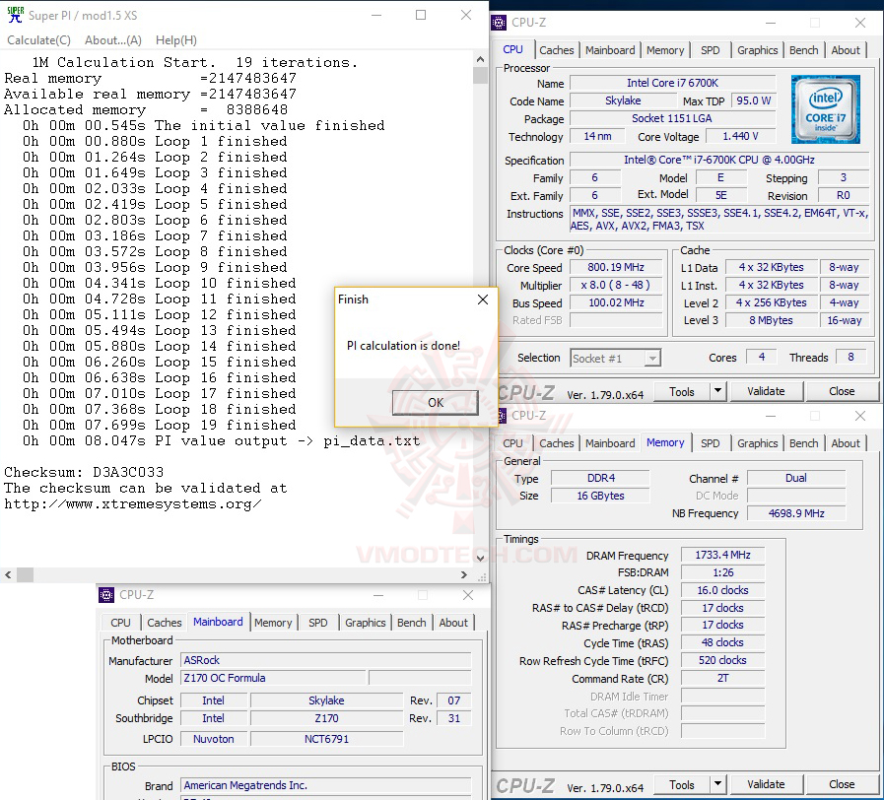
Task: Switch to CPU tab in Mainboard CPU-Z window
Action: tap(120, 623)
